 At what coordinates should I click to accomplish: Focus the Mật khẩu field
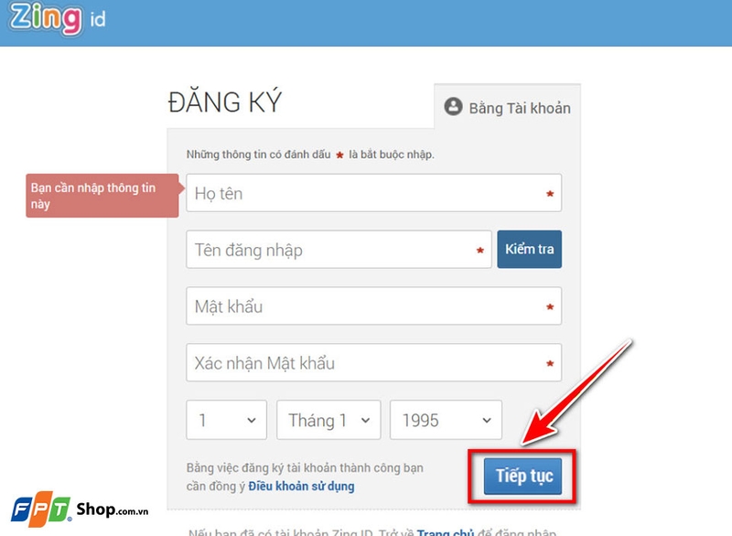coord(373,306)
